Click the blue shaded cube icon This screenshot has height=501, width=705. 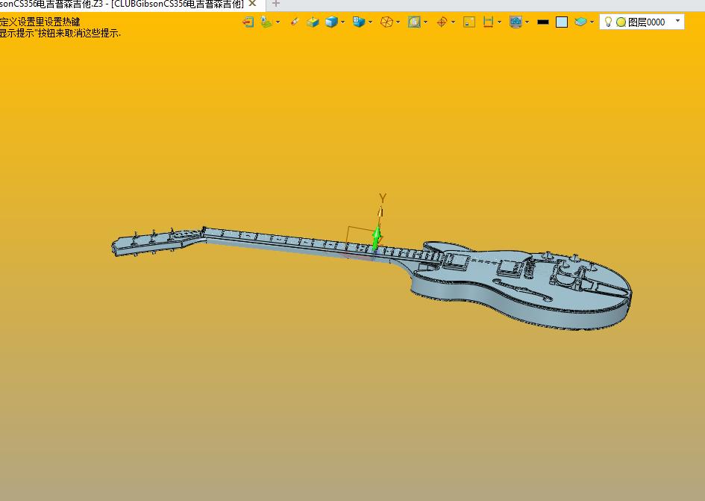pyautogui.click(x=331, y=22)
